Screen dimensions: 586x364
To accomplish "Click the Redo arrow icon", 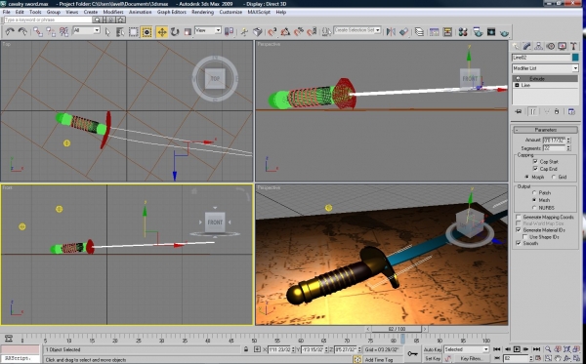I will [x=22, y=32].
